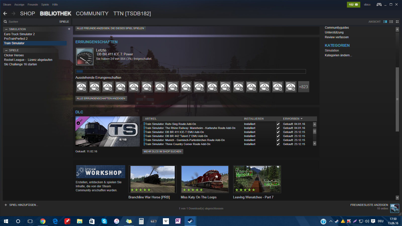Click the DLC list scrollbar thumb
This screenshot has height=226, width=402.
pos(315,131)
